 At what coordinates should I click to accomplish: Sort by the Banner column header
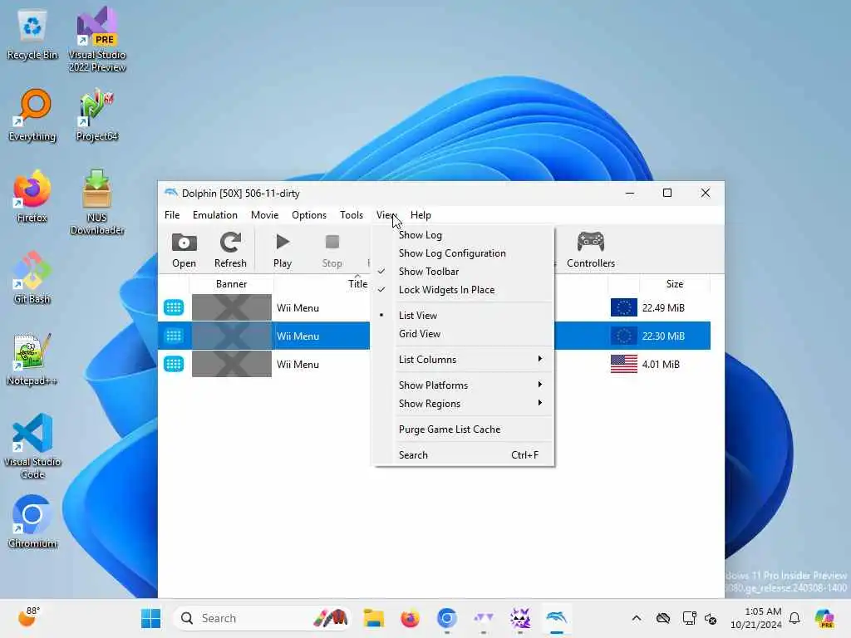[231, 284]
